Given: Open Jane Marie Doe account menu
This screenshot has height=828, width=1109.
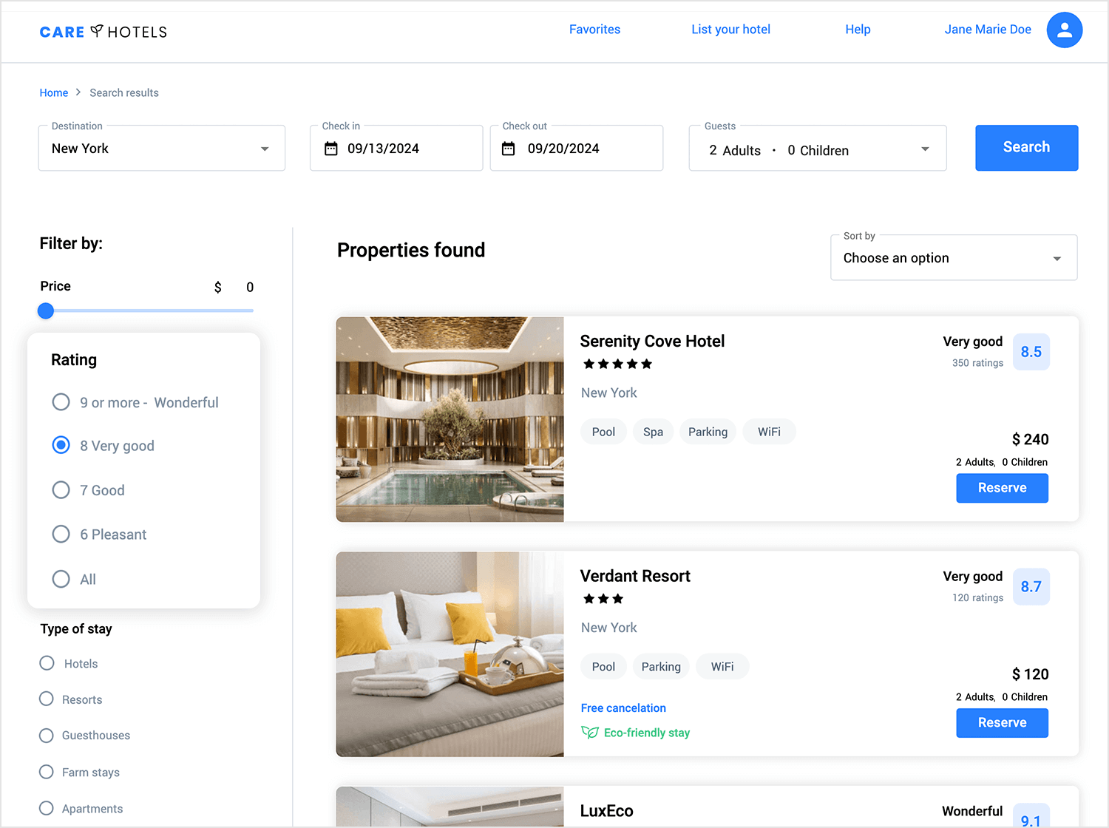Looking at the screenshot, I should click(988, 30).
